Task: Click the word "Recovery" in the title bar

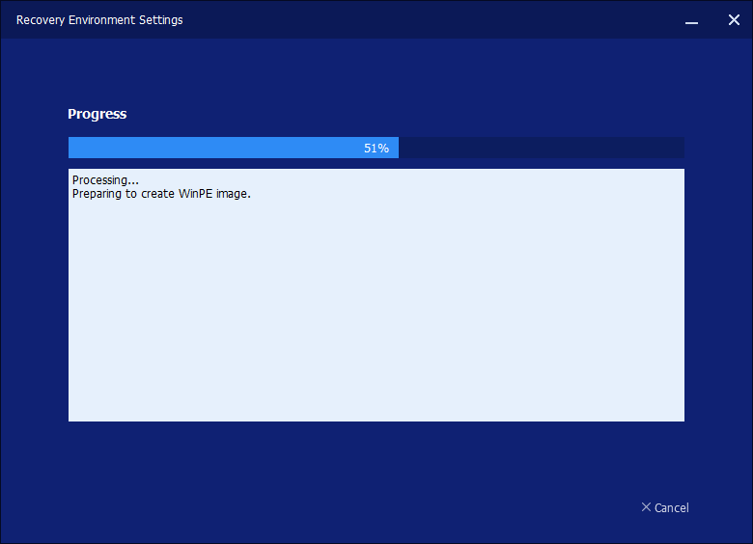Action: pyautogui.click(x=40, y=20)
